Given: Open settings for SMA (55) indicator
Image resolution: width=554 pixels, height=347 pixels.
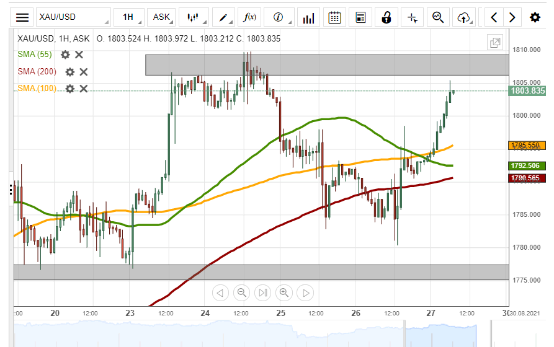Looking at the screenshot, I should 65,55.
